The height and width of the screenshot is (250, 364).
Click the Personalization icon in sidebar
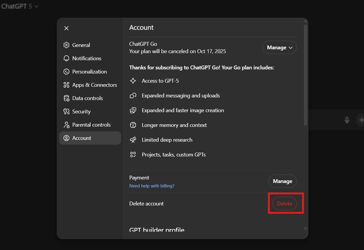point(66,72)
